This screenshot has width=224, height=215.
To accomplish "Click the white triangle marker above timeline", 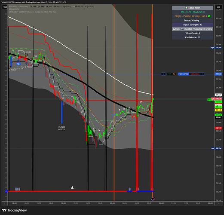I will (72, 187).
